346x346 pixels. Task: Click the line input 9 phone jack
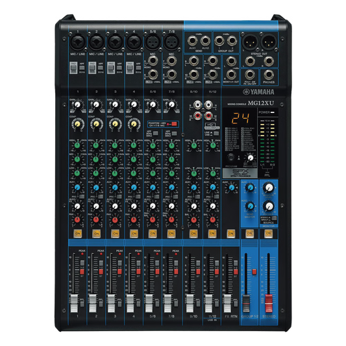click(x=193, y=61)
